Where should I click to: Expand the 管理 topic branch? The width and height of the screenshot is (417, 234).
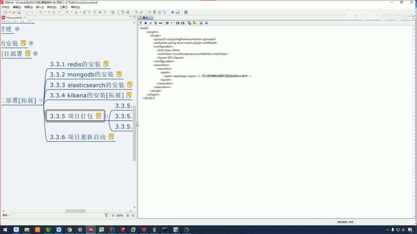click(17, 29)
